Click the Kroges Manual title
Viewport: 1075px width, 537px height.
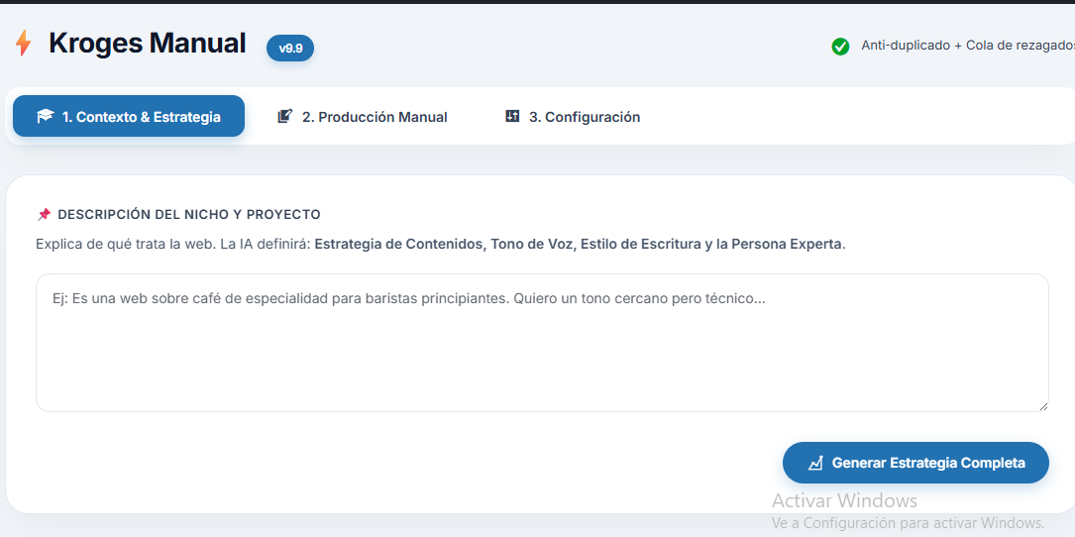click(x=147, y=44)
